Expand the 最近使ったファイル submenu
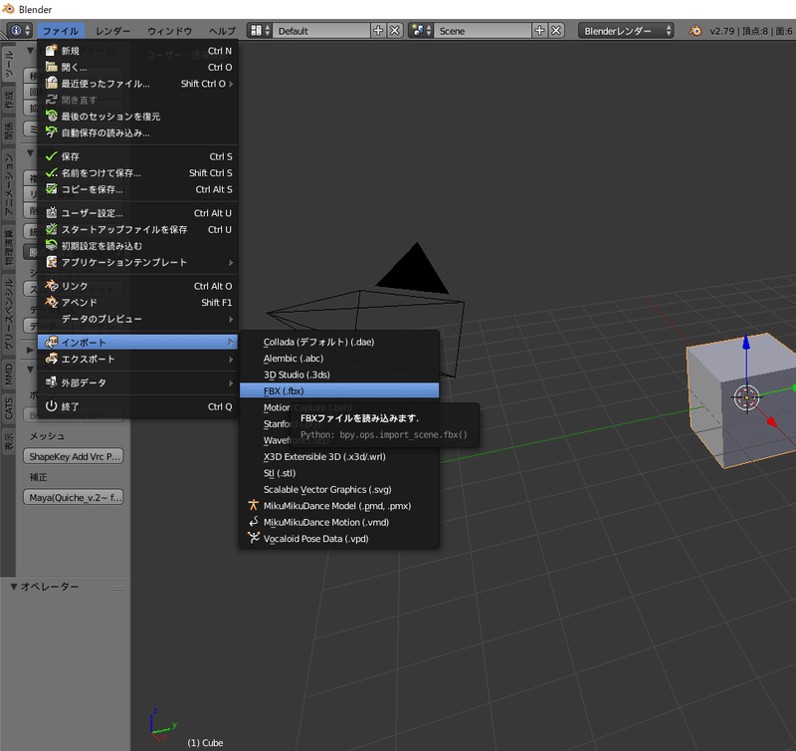 pos(231,84)
